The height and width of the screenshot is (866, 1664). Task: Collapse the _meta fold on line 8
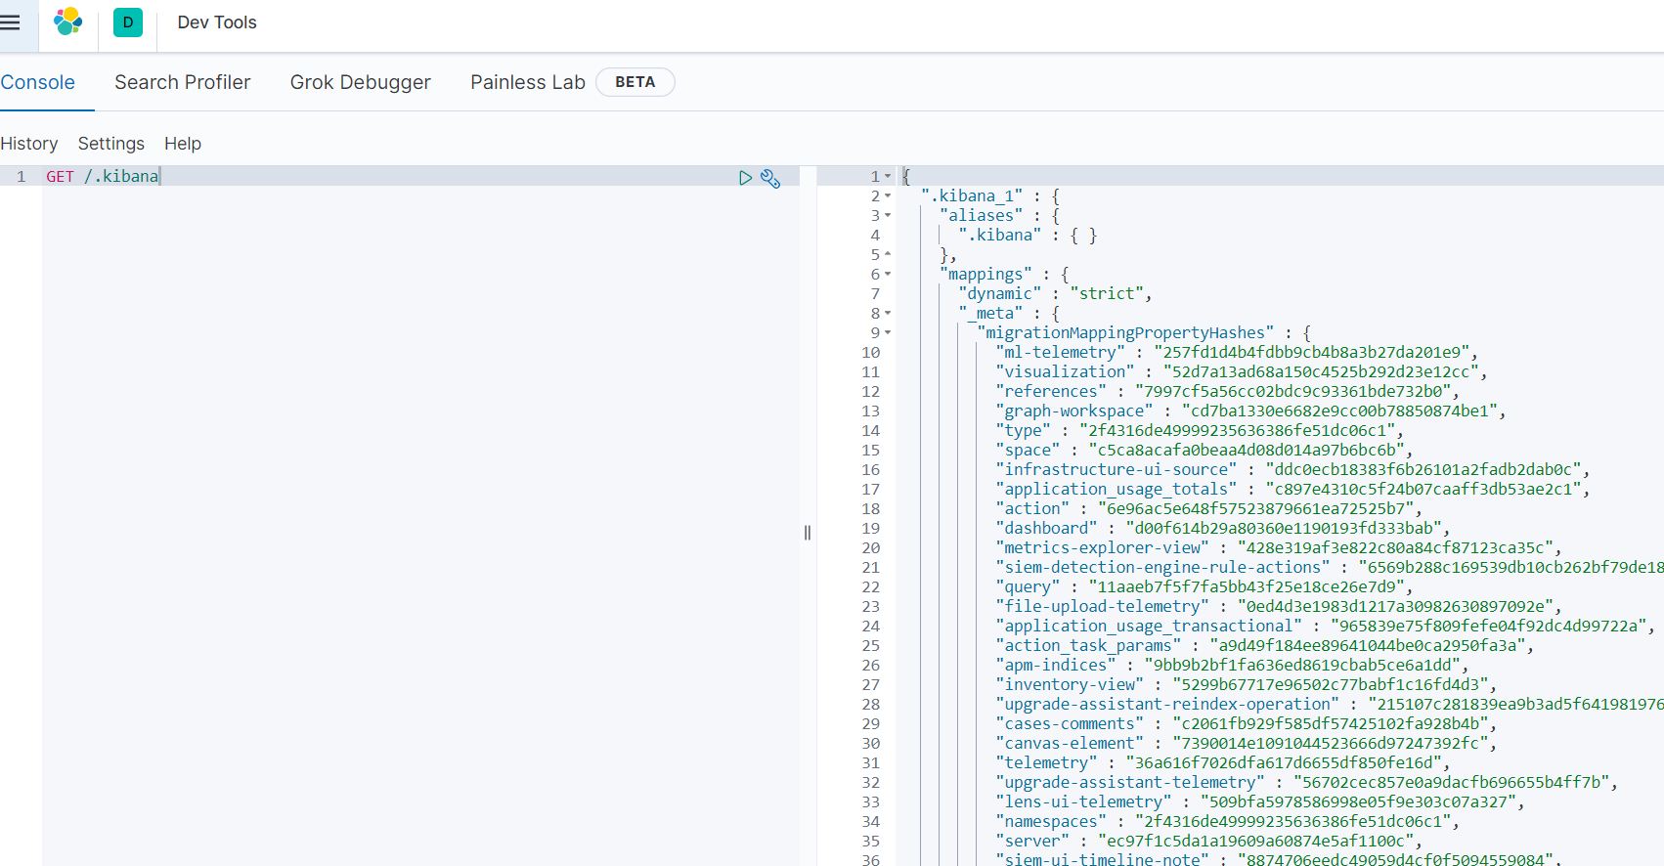(x=888, y=313)
